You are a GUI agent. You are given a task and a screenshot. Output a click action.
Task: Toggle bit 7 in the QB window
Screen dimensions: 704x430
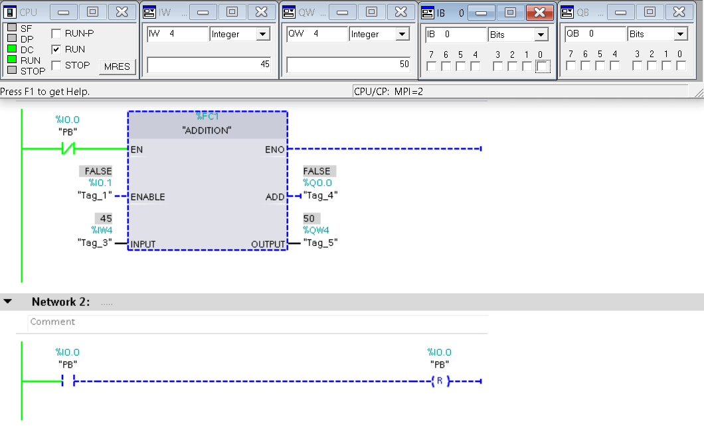[x=571, y=66]
